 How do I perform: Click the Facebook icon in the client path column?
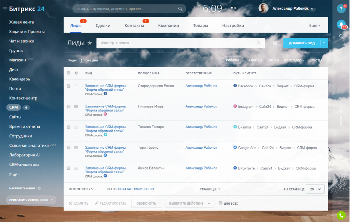(235, 86)
